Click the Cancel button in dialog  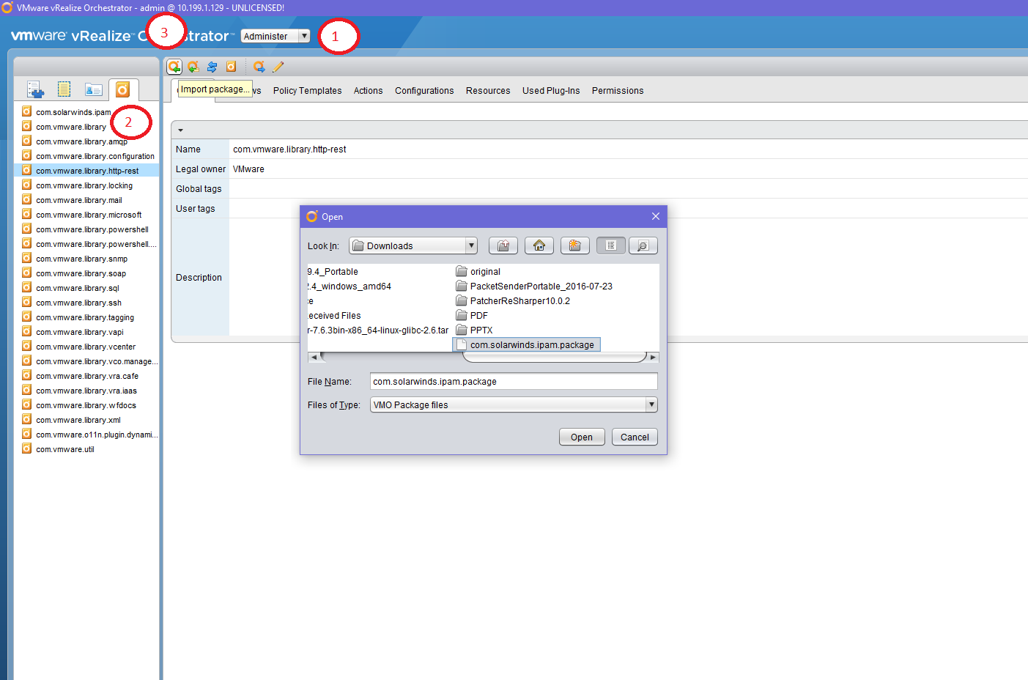click(635, 437)
